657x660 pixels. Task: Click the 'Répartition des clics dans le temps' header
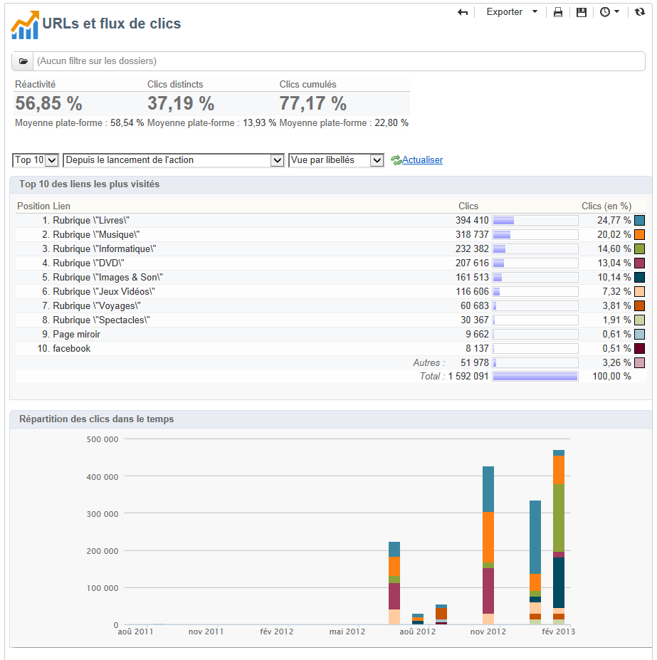96,419
